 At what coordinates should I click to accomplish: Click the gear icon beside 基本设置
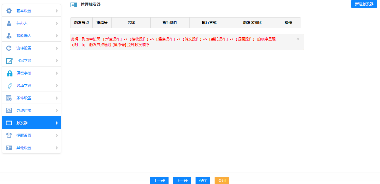pos(9,11)
